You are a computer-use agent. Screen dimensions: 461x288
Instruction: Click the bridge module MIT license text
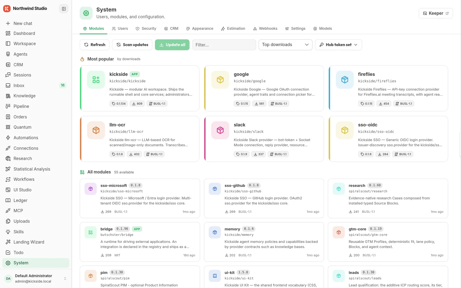click(x=117, y=255)
